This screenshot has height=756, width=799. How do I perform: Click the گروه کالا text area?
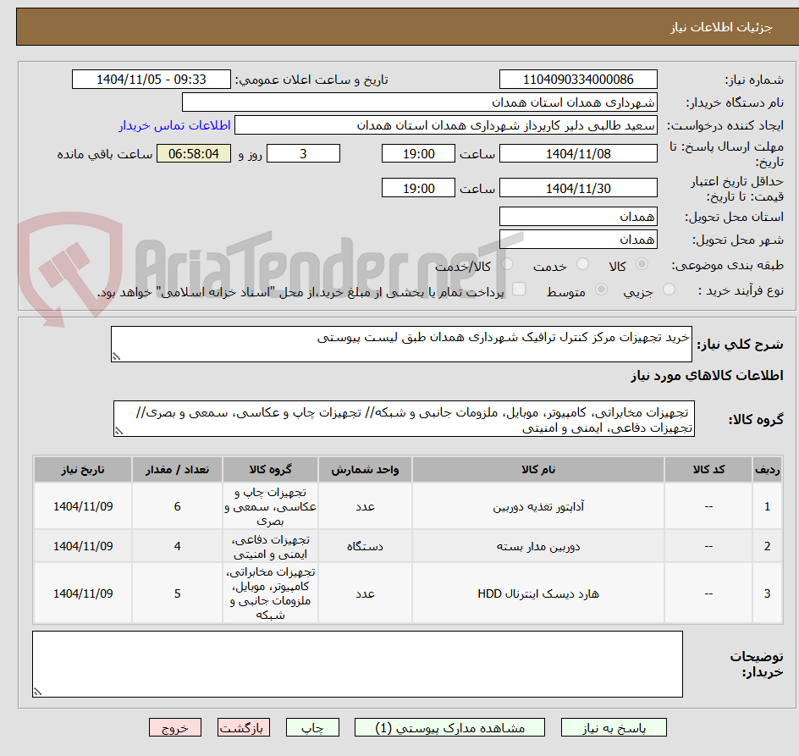tap(404, 418)
